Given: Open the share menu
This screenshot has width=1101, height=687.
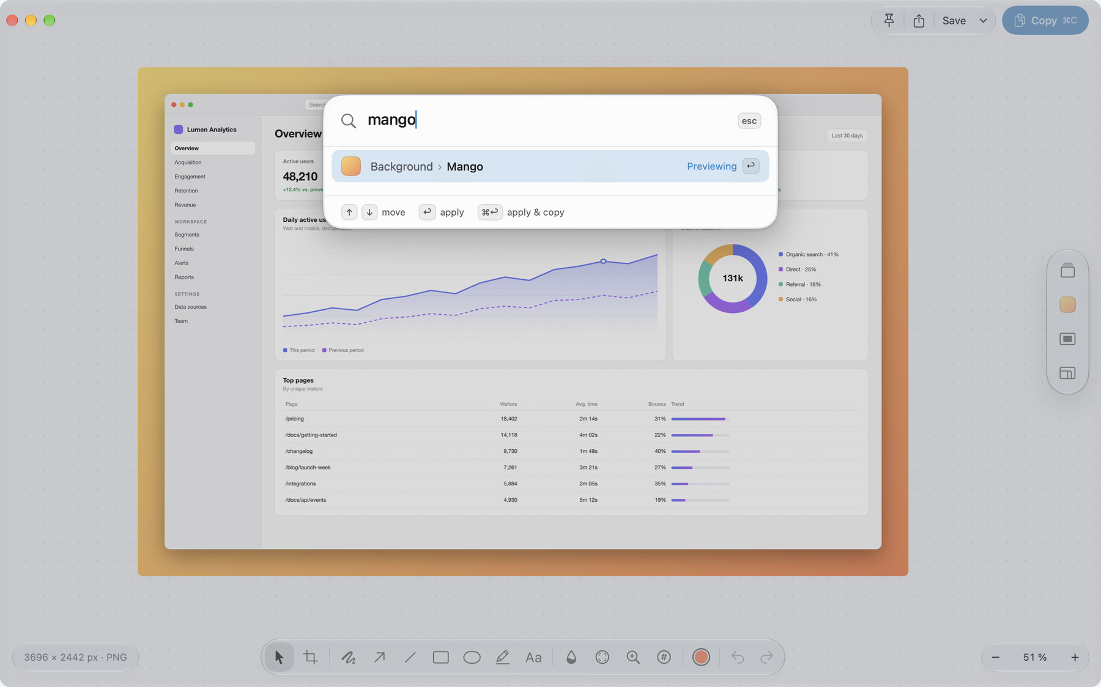Looking at the screenshot, I should 919,20.
